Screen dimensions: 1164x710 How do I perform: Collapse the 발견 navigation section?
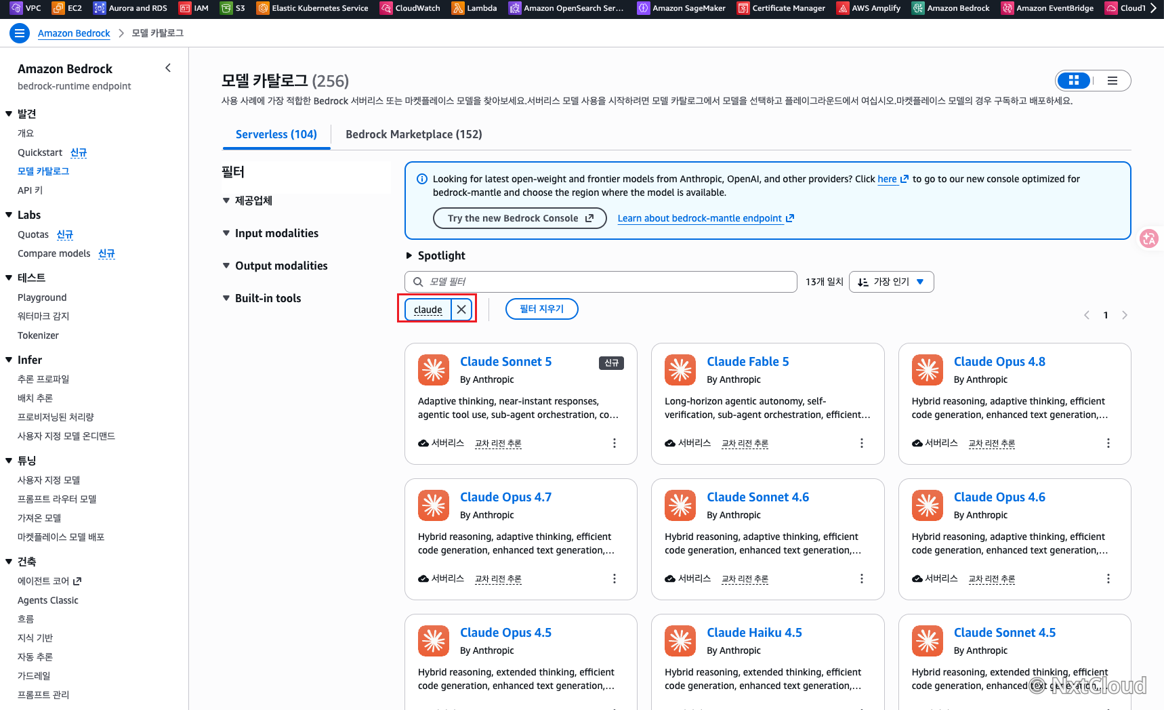tap(9, 114)
